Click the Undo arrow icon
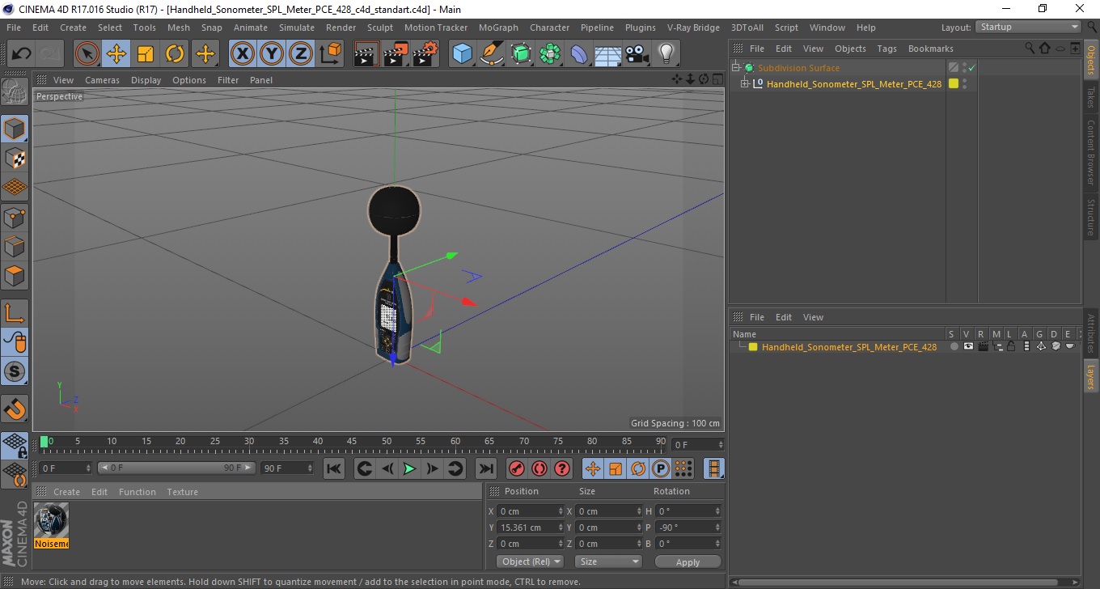Screen dimensions: 1100x589 click(22, 54)
